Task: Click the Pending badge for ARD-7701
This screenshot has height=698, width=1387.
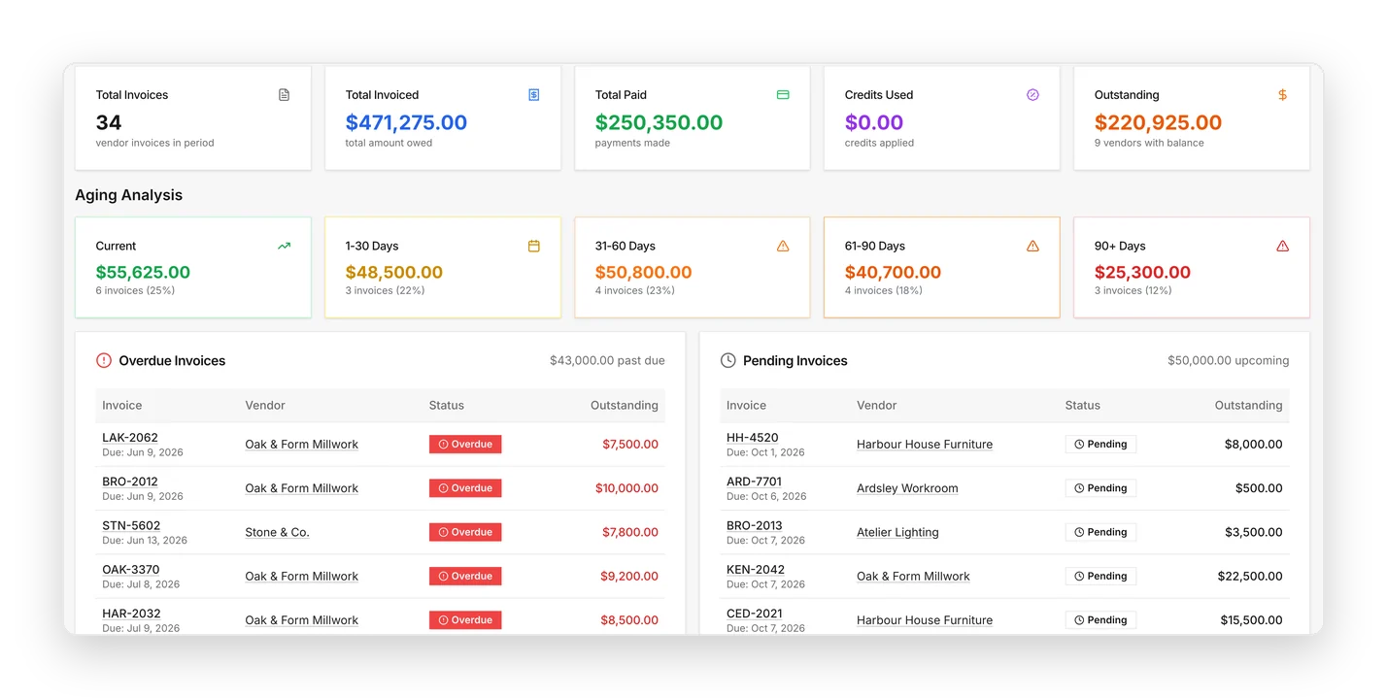Action: (1100, 488)
